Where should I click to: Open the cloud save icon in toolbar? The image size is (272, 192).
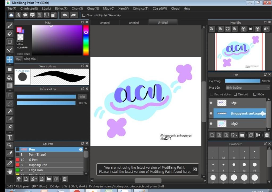[x=11, y=15]
